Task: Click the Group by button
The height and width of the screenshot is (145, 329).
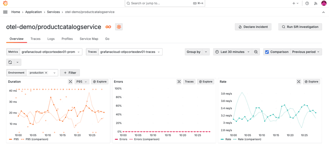Action: point(193,52)
